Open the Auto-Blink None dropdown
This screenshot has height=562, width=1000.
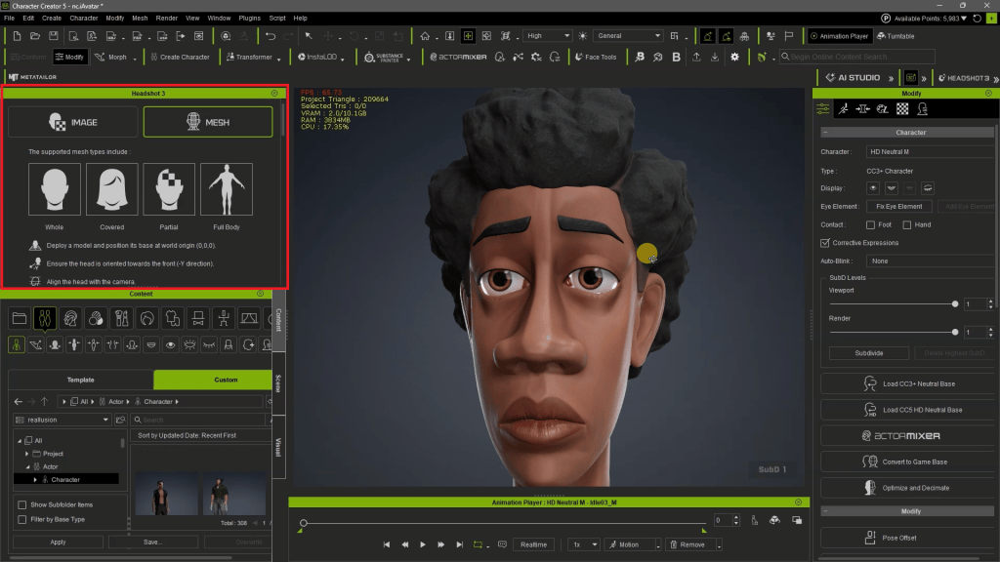pos(930,261)
